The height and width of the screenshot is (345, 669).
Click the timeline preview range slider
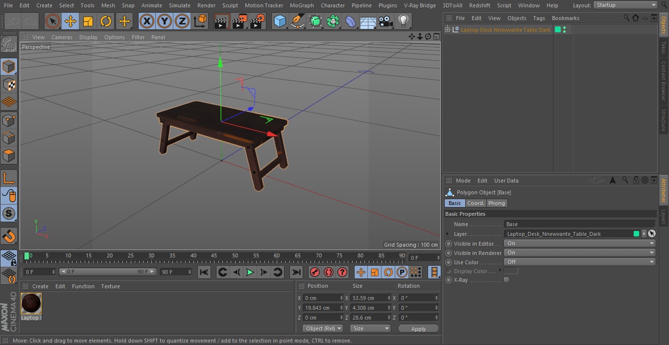(108, 272)
